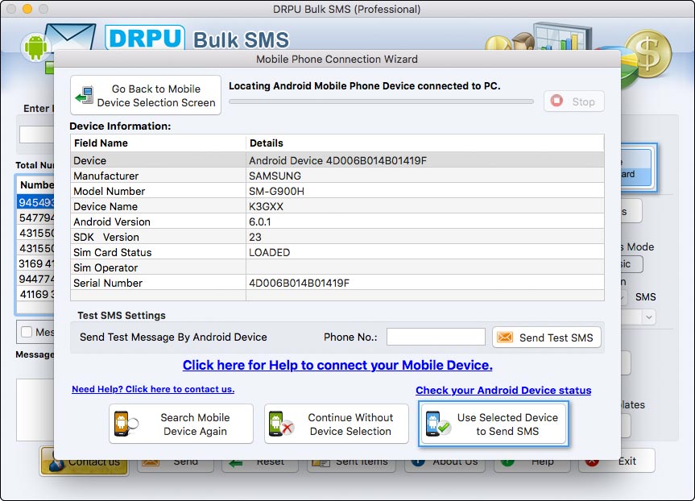Click the device search progress bar
Screen dimensions: 695x501
click(x=381, y=101)
